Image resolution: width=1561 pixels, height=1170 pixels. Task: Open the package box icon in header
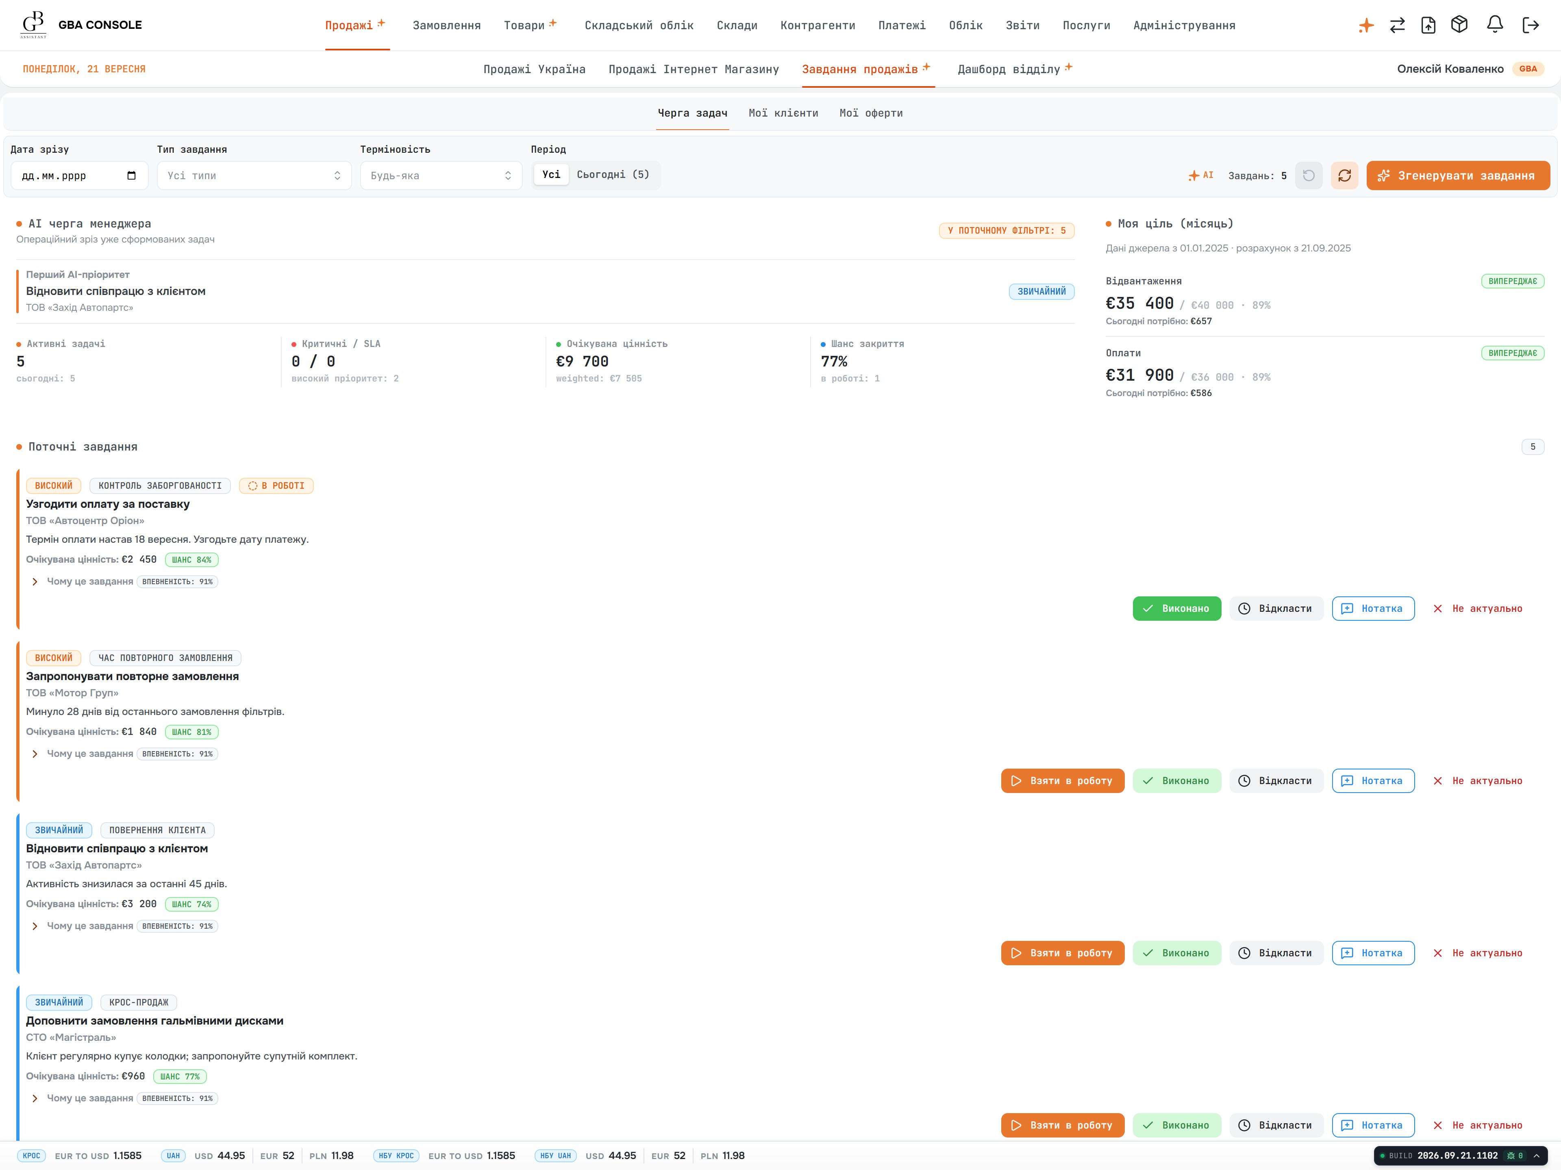[x=1459, y=25]
